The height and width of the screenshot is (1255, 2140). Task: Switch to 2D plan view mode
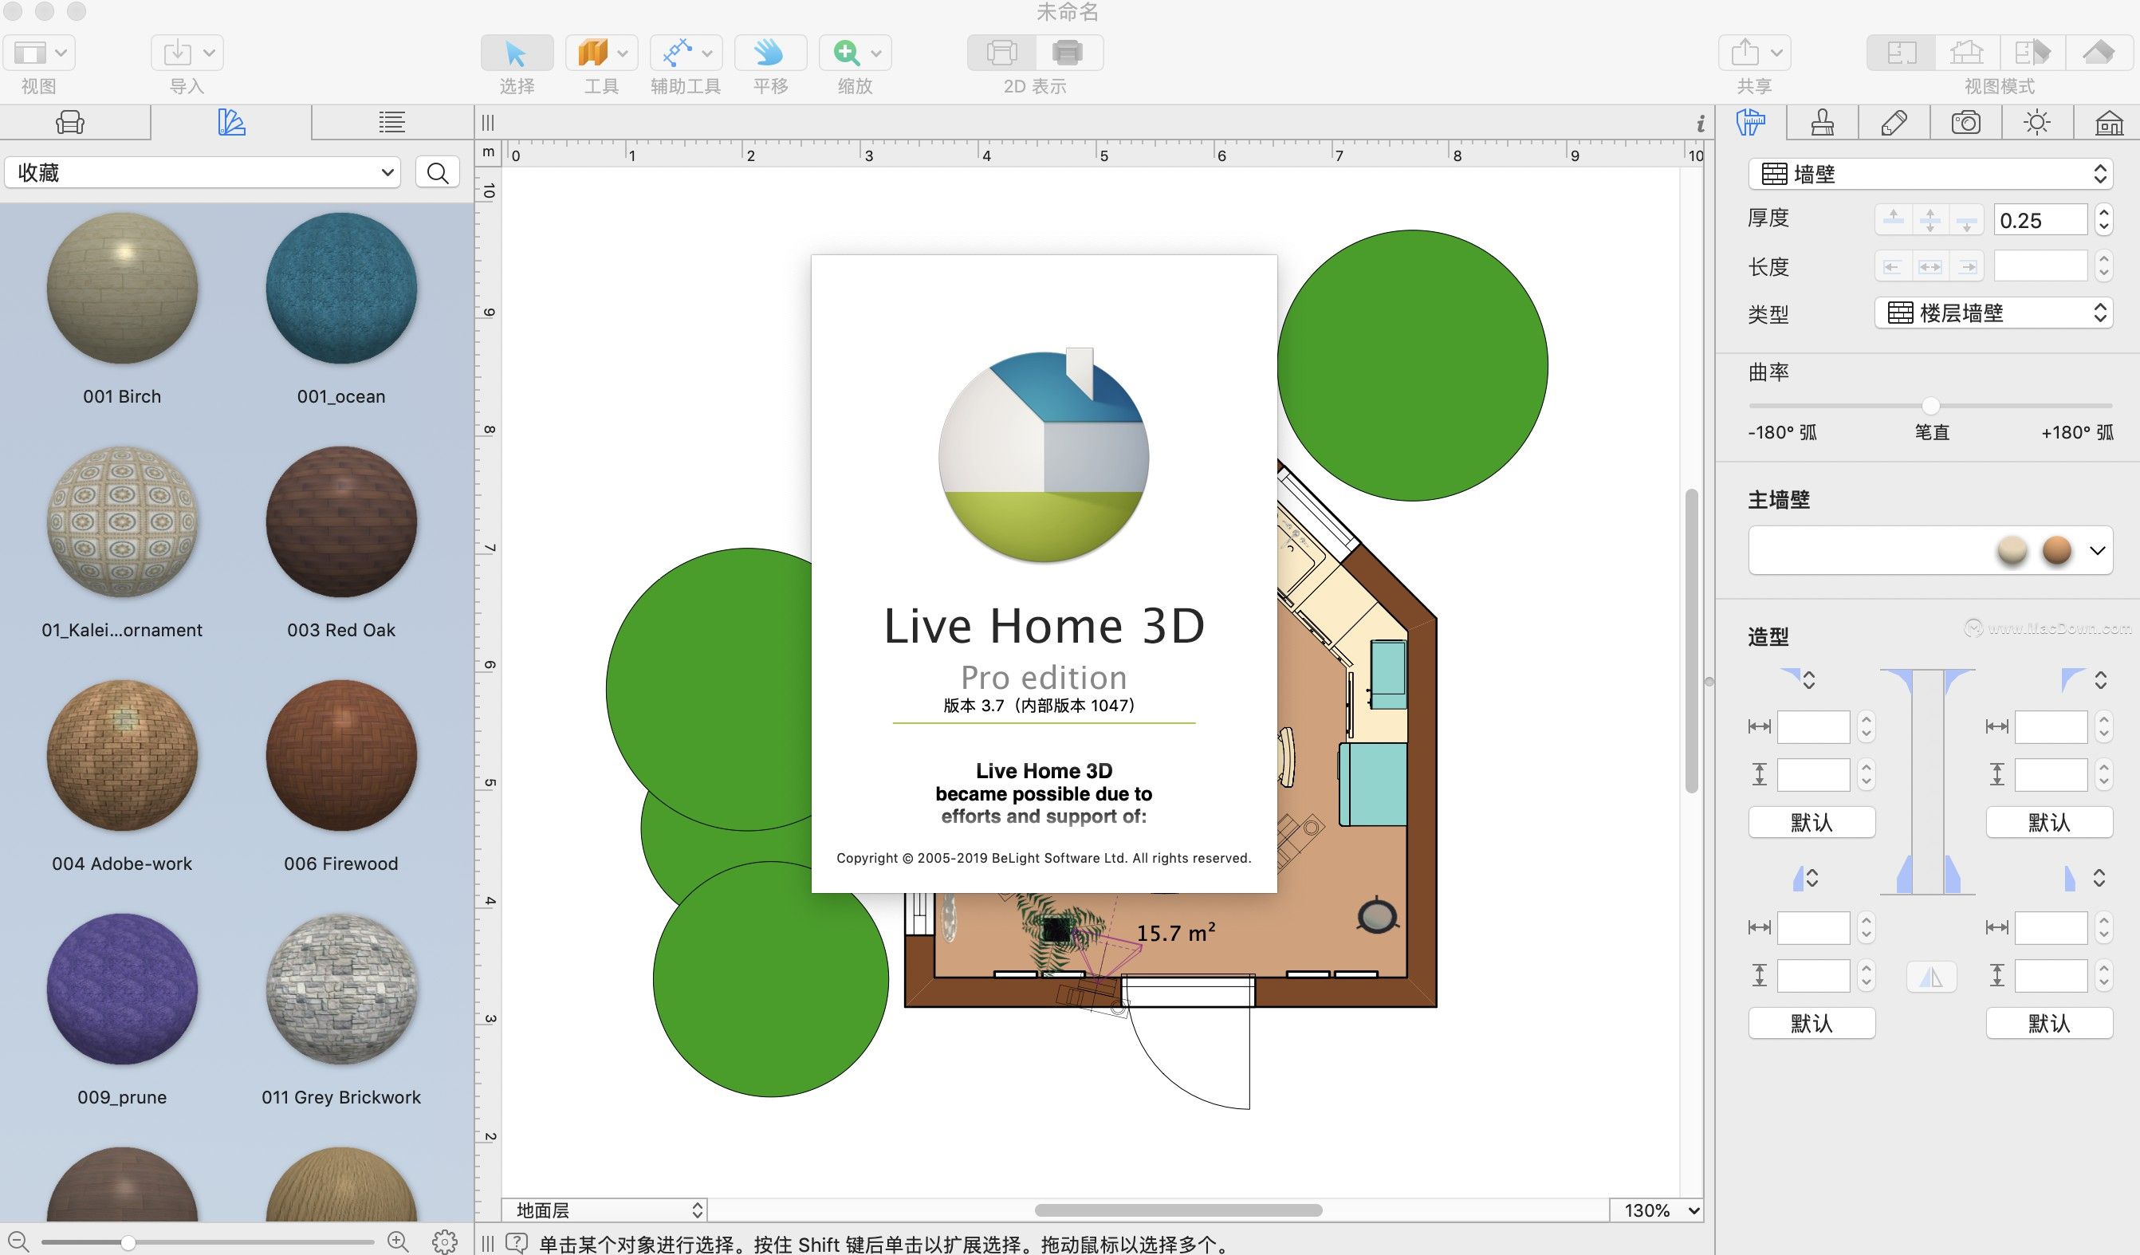click(1902, 53)
